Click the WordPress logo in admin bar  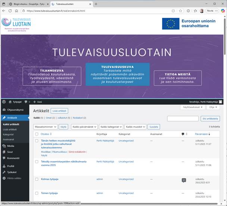[3, 102]
